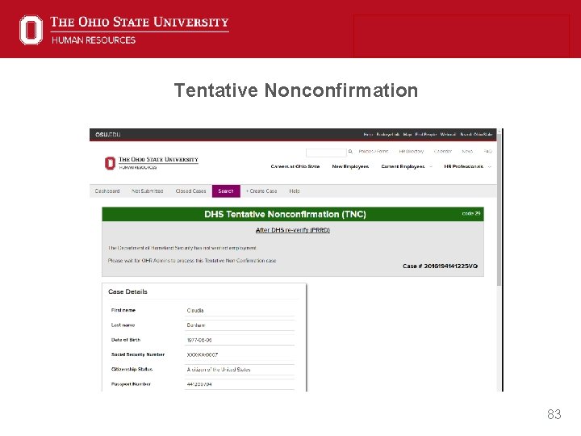
Task: Open the Help tab in case toolbar
Action: [295, 191]
